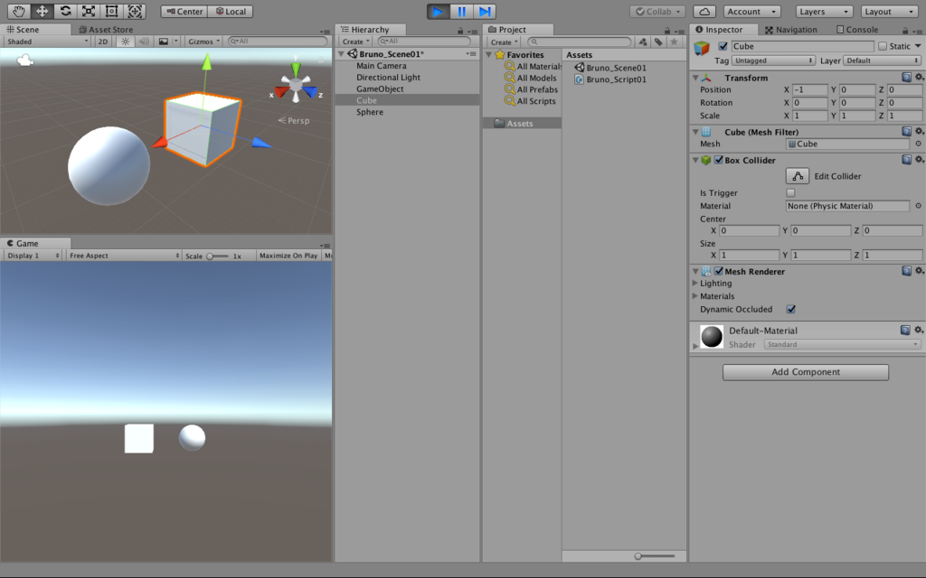
Task: Click the Cube object icon in Inspector
Action: pos(702,49)
